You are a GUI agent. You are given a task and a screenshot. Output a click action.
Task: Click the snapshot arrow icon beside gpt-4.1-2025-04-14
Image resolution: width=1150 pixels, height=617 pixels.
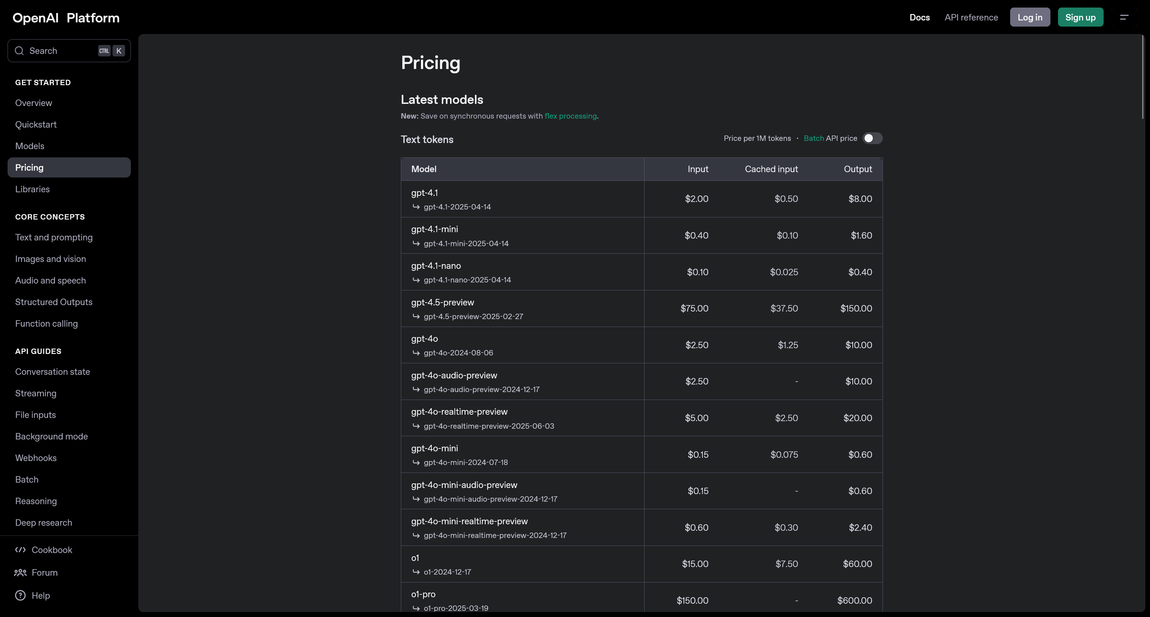click(x=416, y=207)
